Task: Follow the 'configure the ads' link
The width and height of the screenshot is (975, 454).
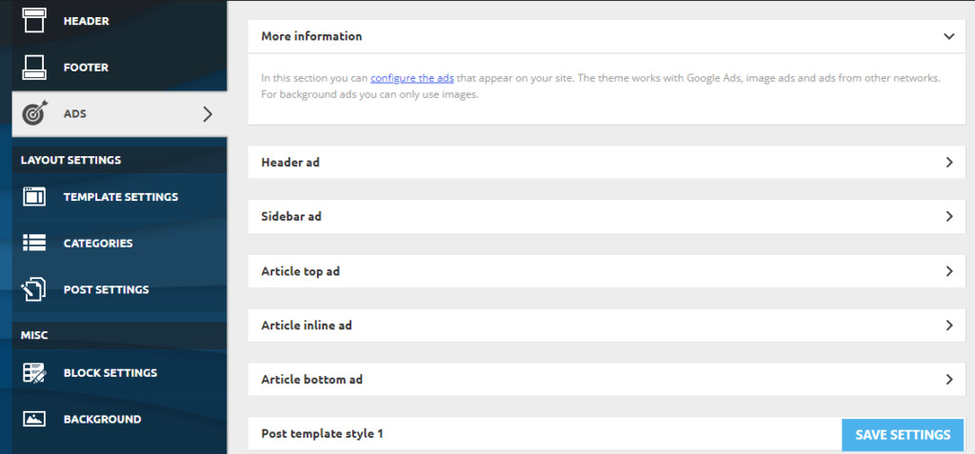Action: [x=412, y=78]
